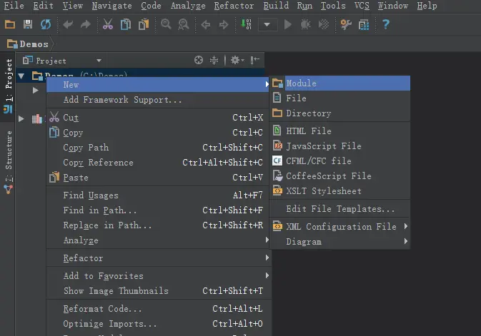
Task: Select Directory in New submenu
Action: tap(340, 113)
